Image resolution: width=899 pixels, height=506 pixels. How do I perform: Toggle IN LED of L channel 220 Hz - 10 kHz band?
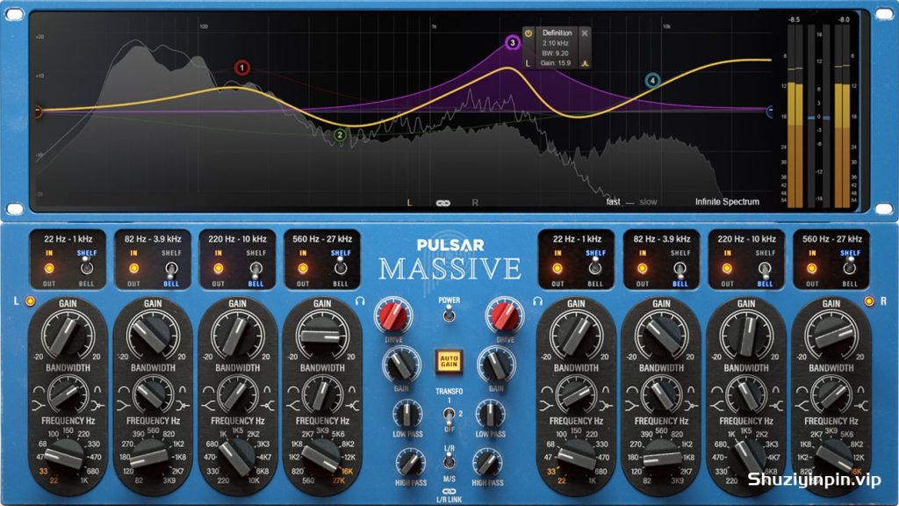(219, 268)
